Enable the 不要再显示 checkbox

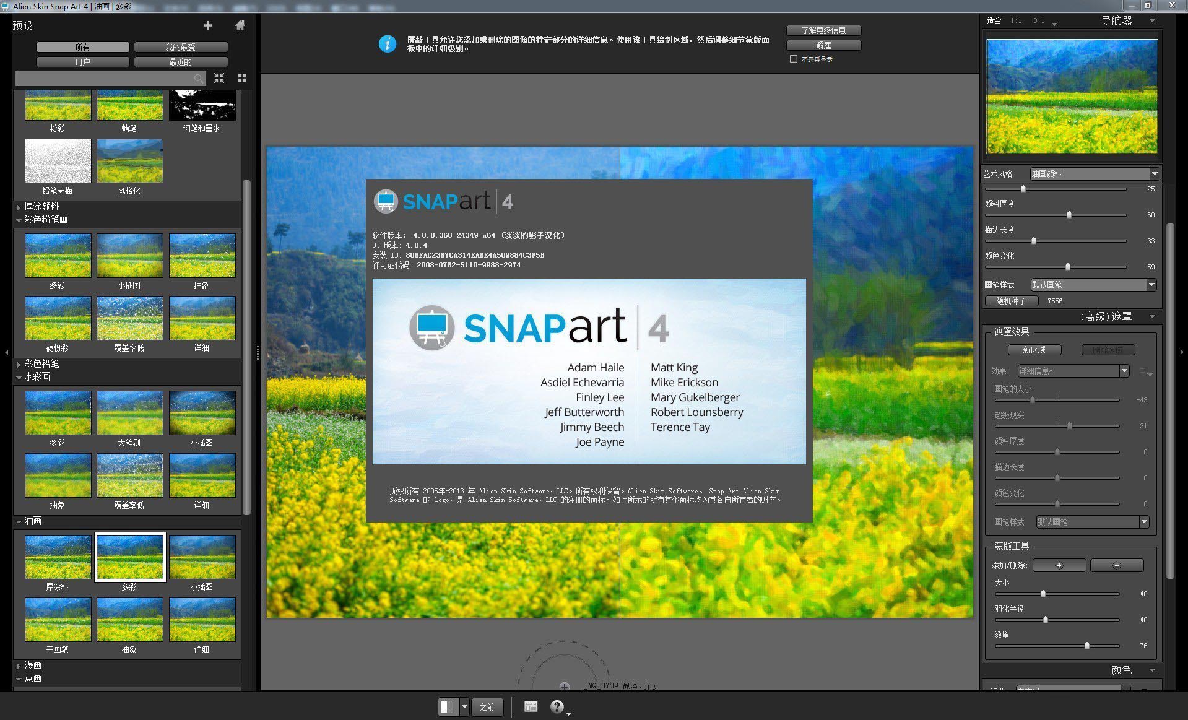794,59
